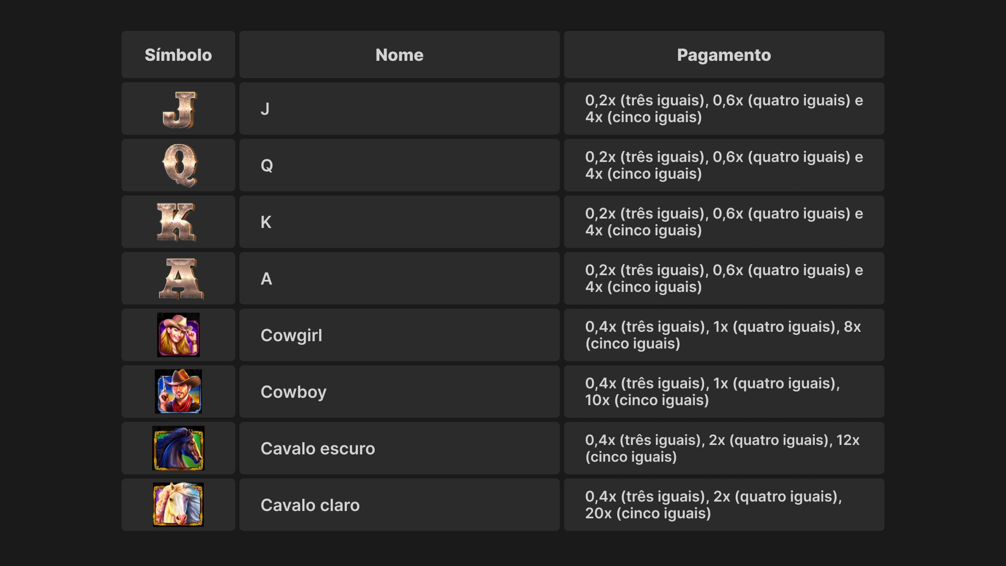Click the Pagamento column header
Image resolution: width=1006 pixels, height=566 pixels.
[724, 55]
